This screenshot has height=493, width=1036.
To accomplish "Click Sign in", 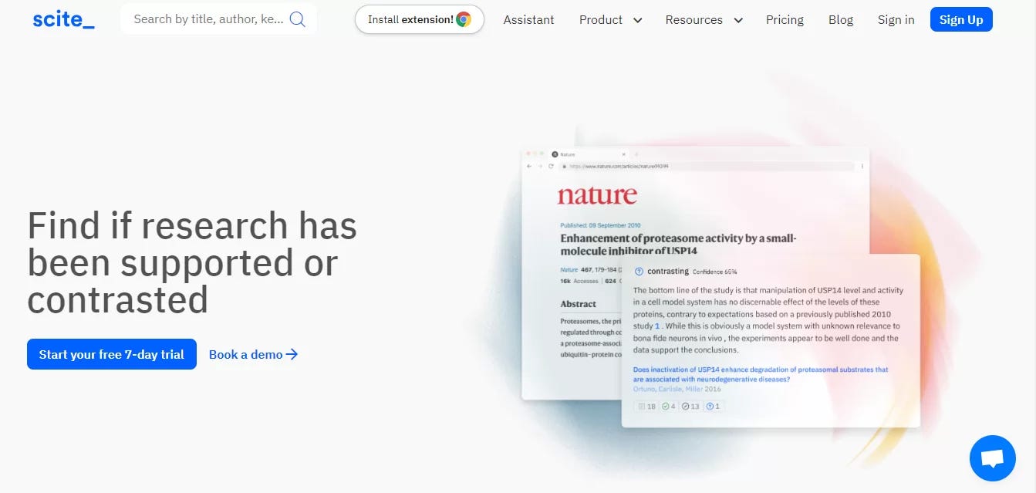I will coord(896,20).
